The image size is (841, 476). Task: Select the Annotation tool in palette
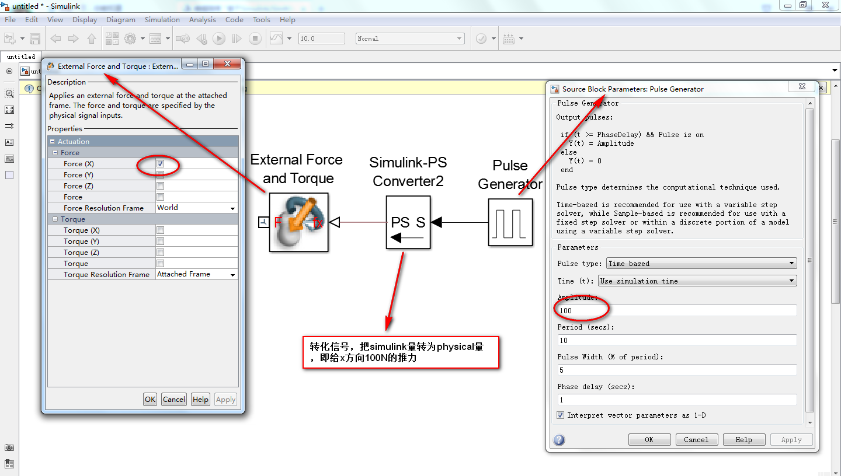coord(9,142)
